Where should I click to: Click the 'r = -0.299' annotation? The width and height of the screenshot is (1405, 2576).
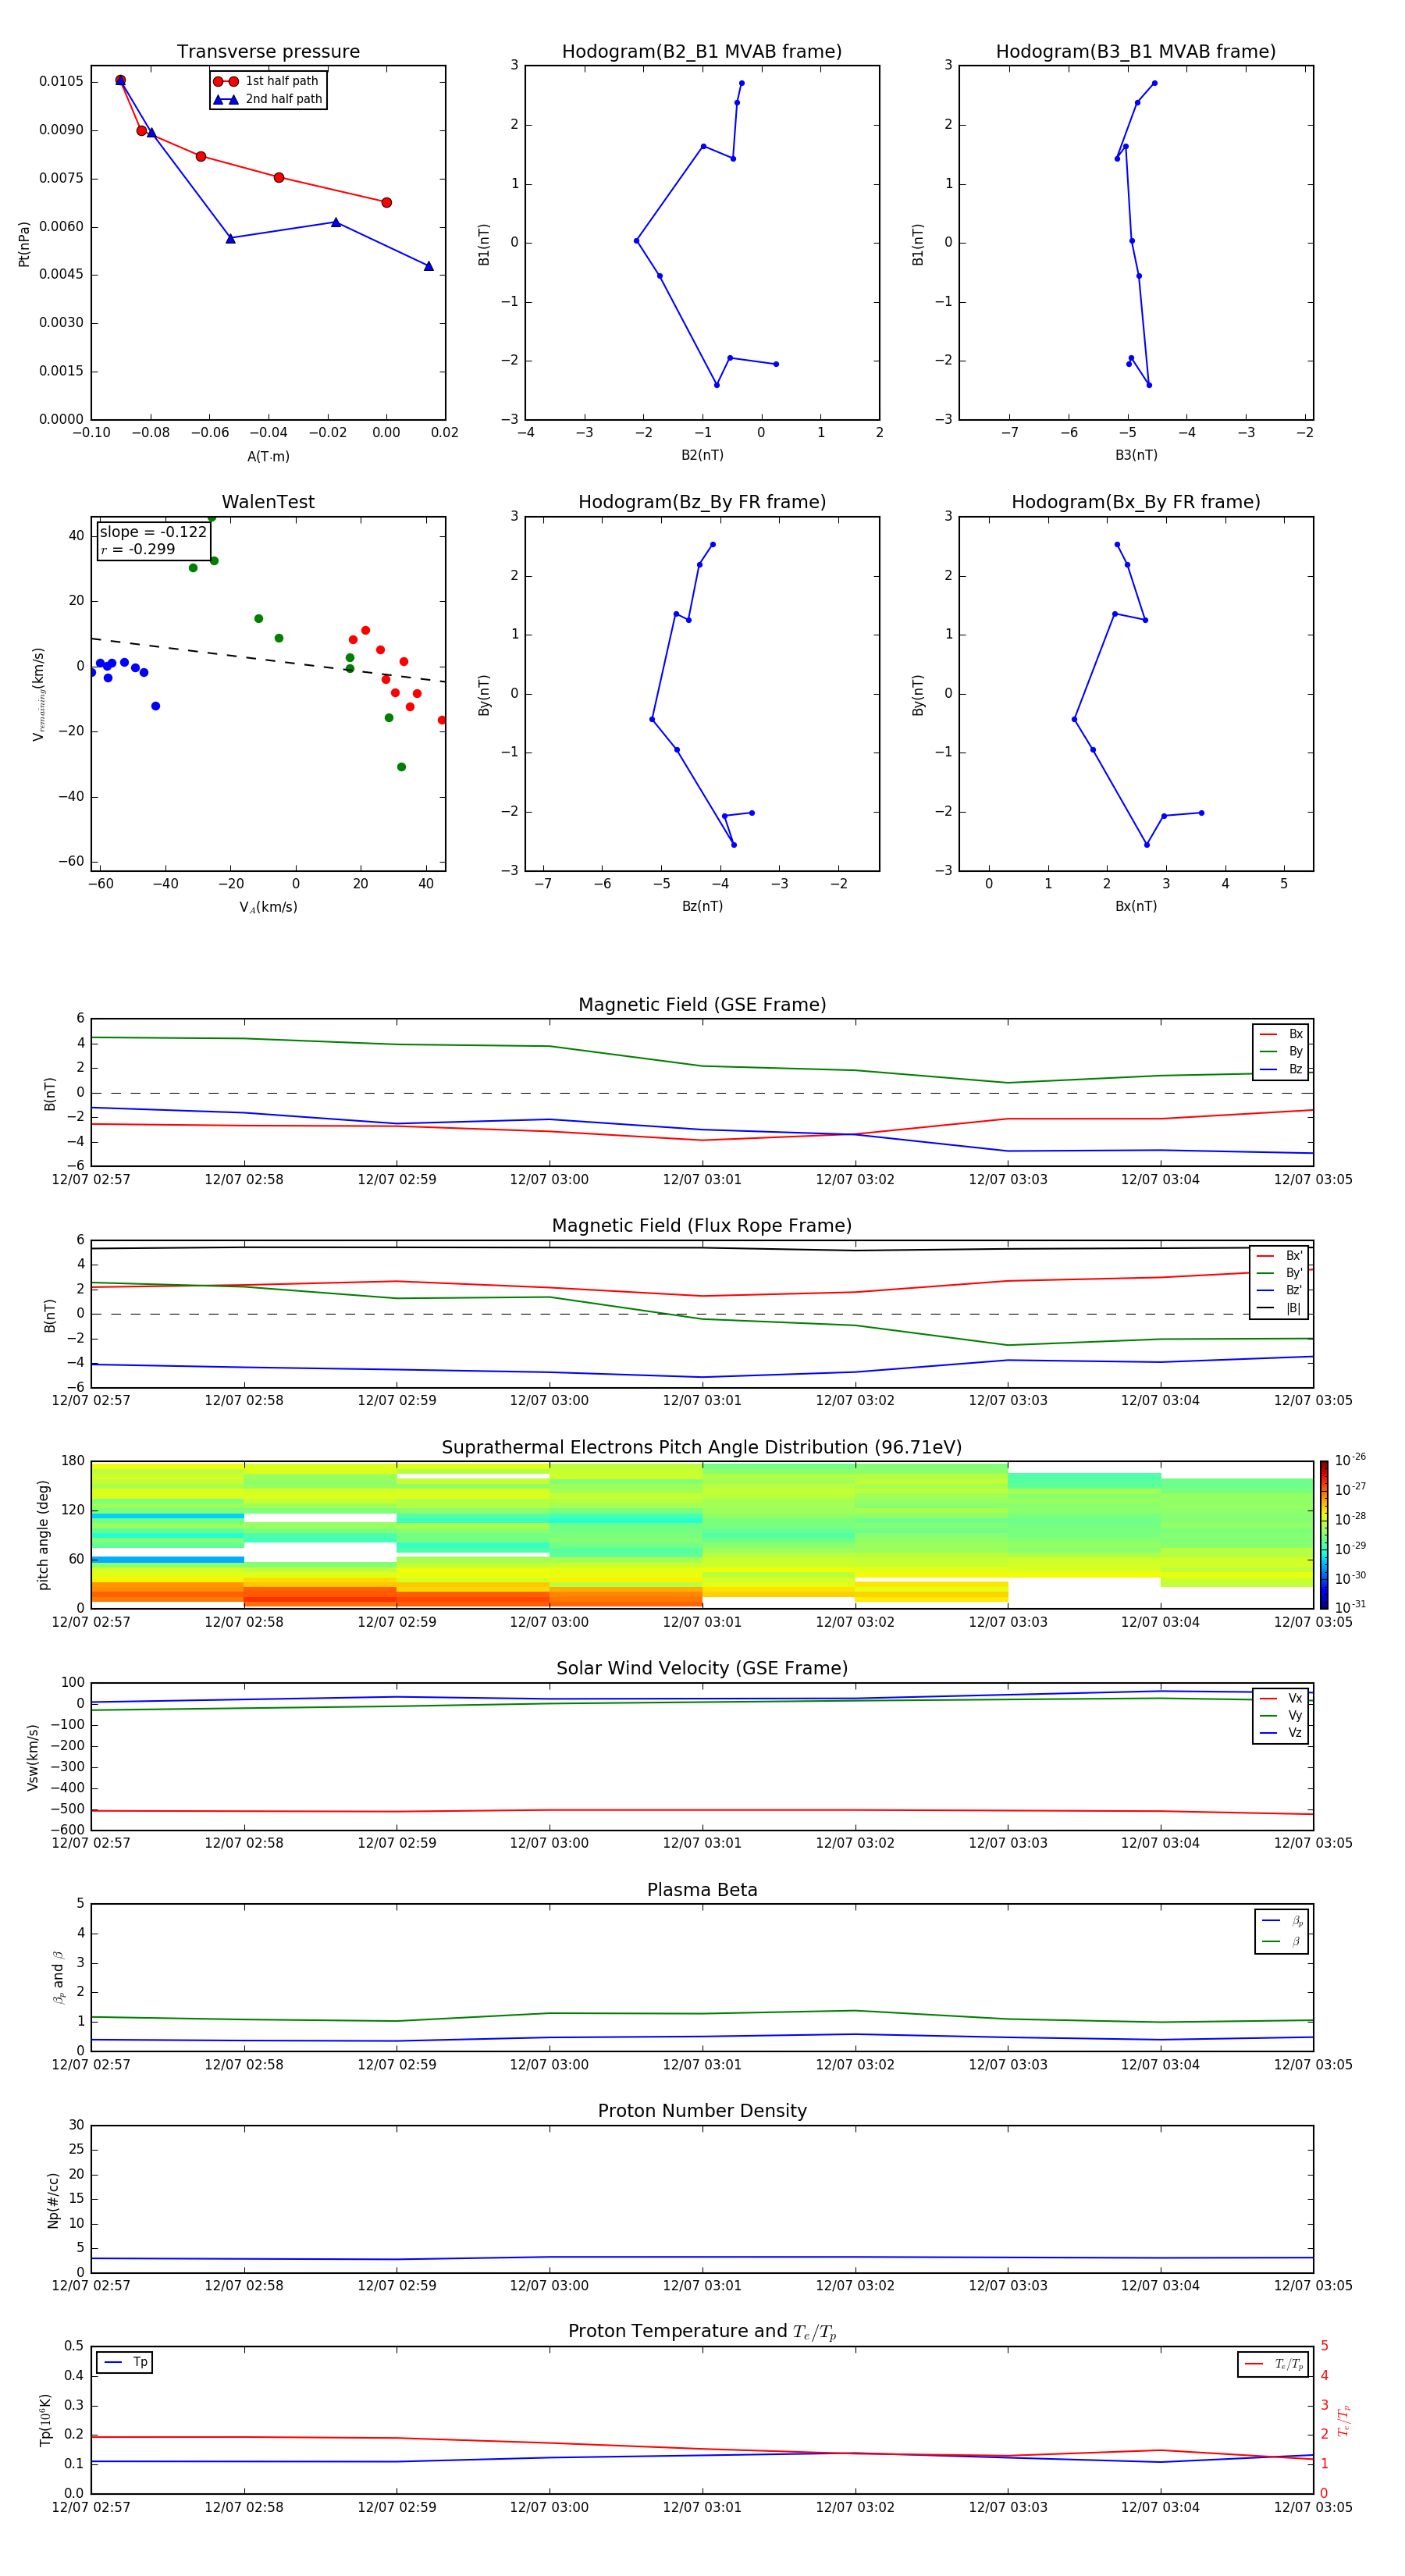point(138,549)
